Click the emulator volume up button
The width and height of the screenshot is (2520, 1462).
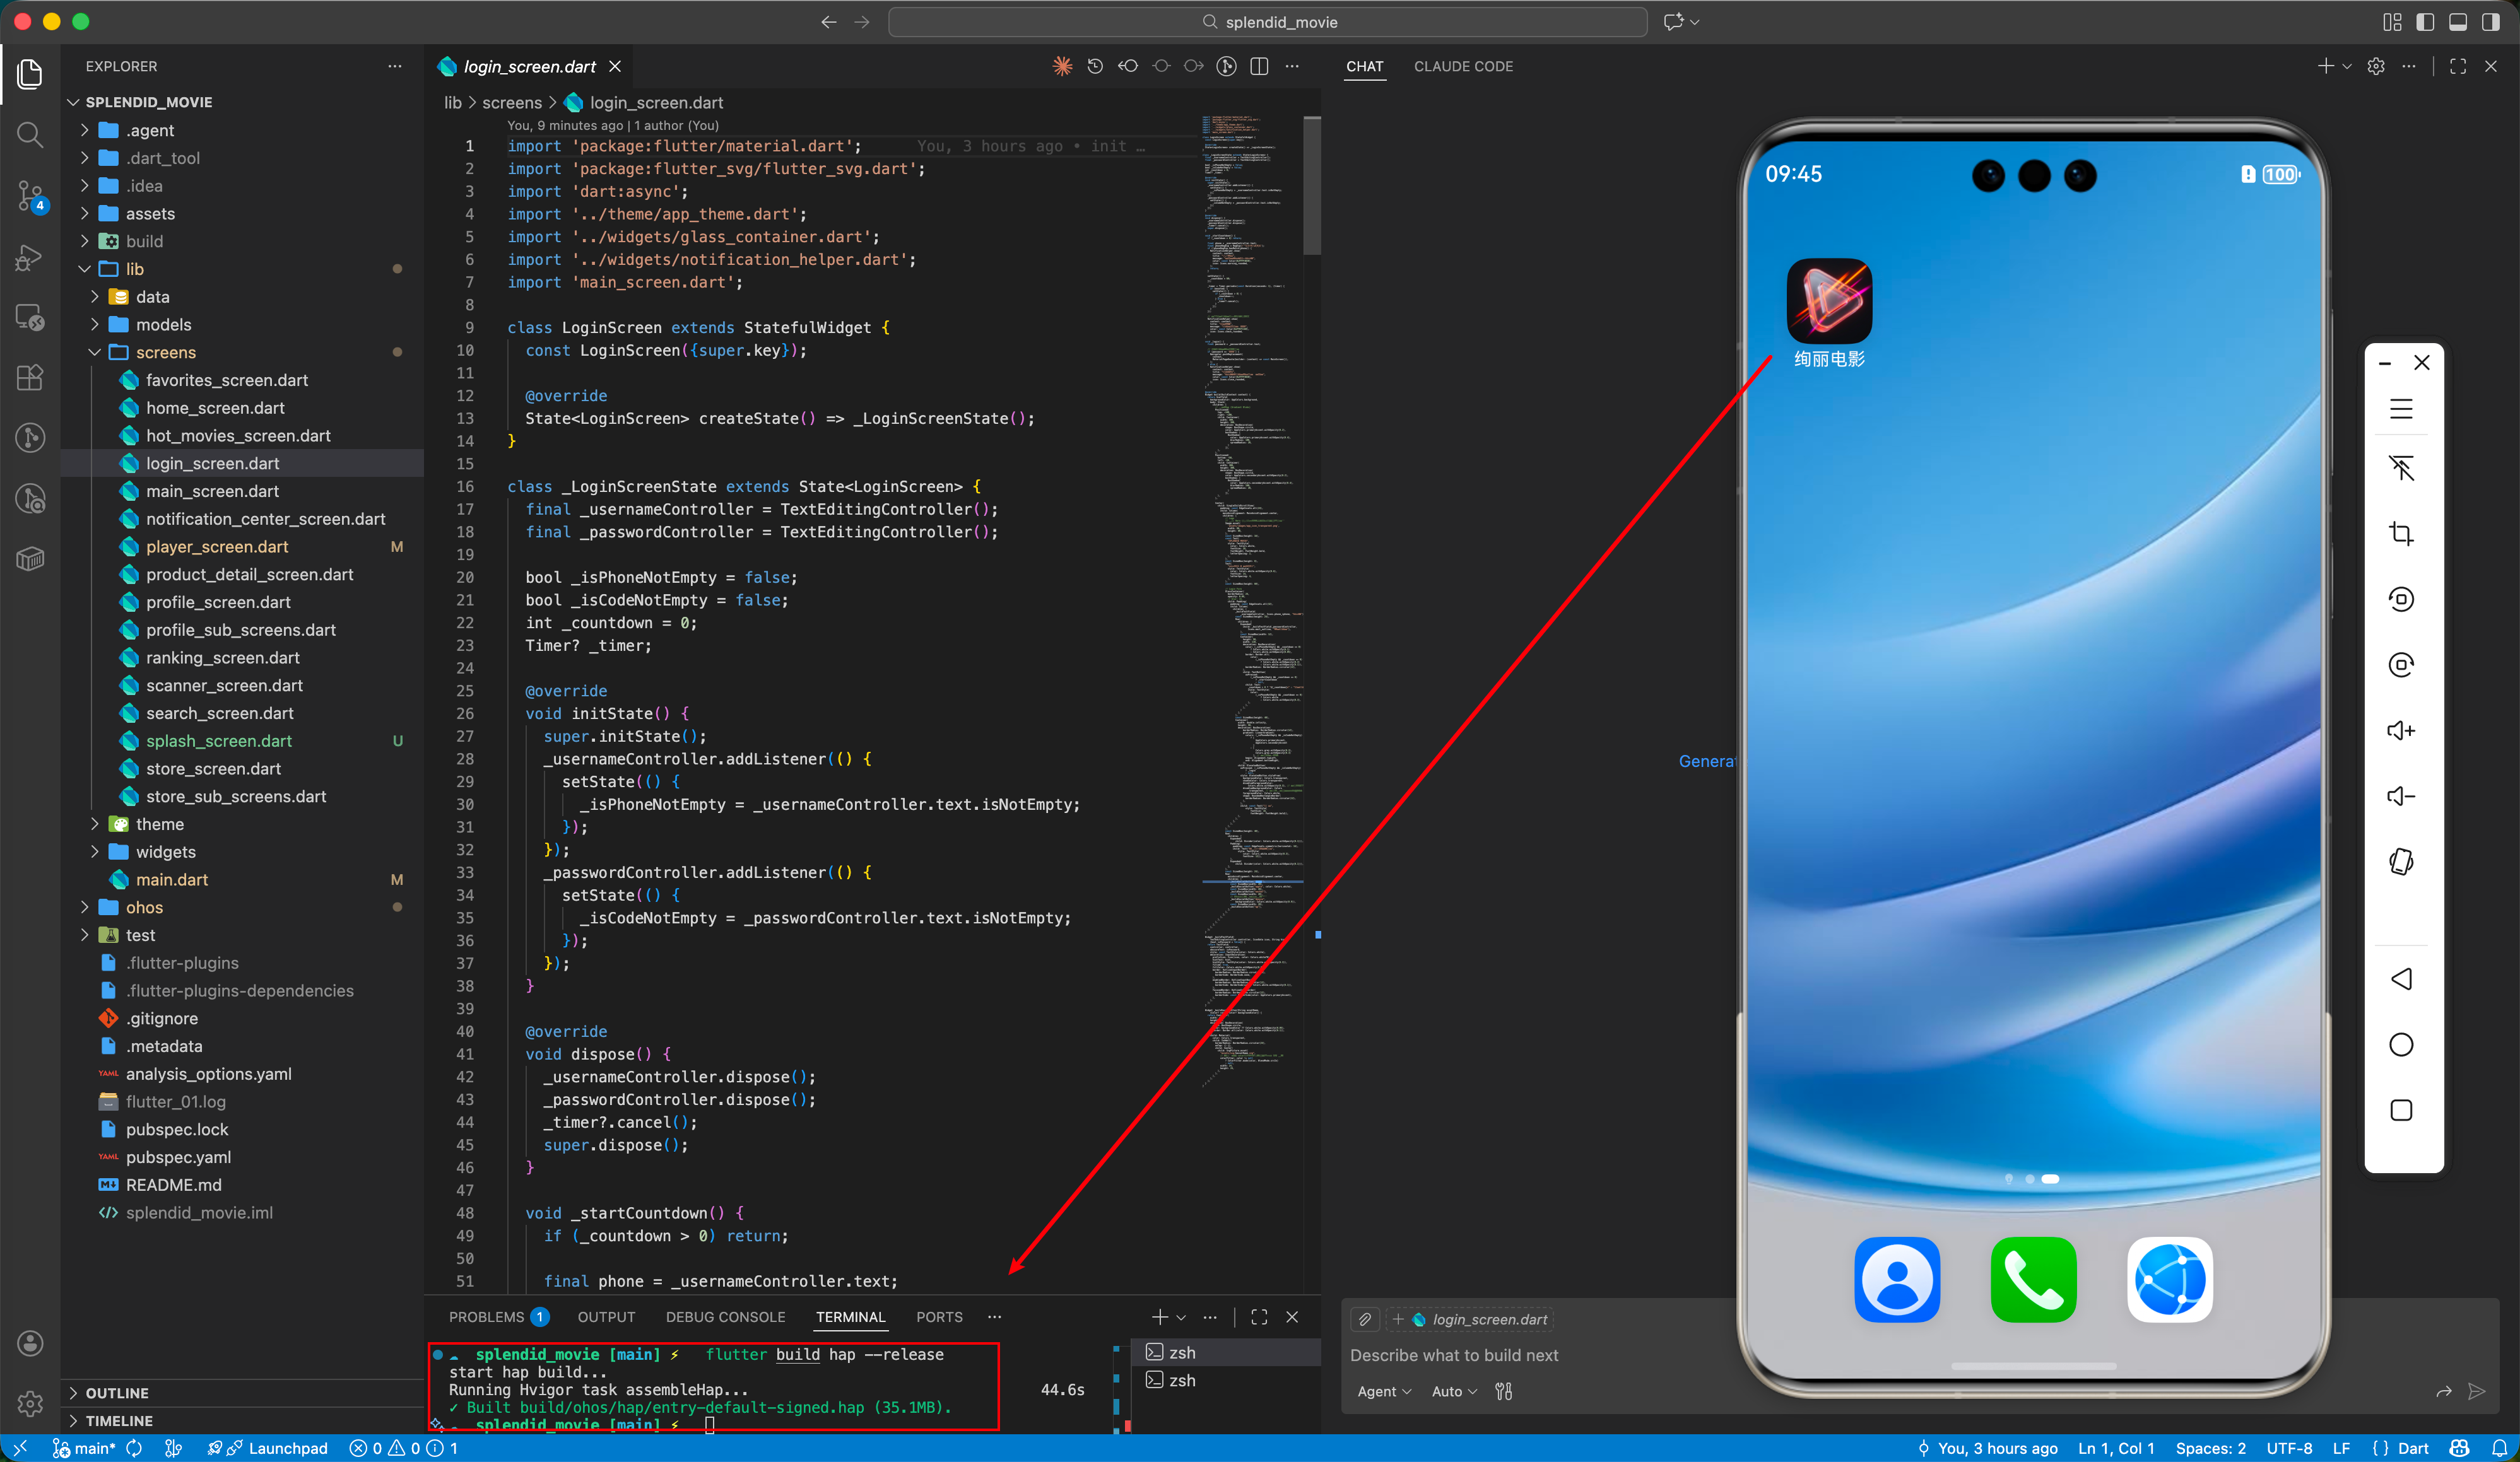click(2401, 730)
